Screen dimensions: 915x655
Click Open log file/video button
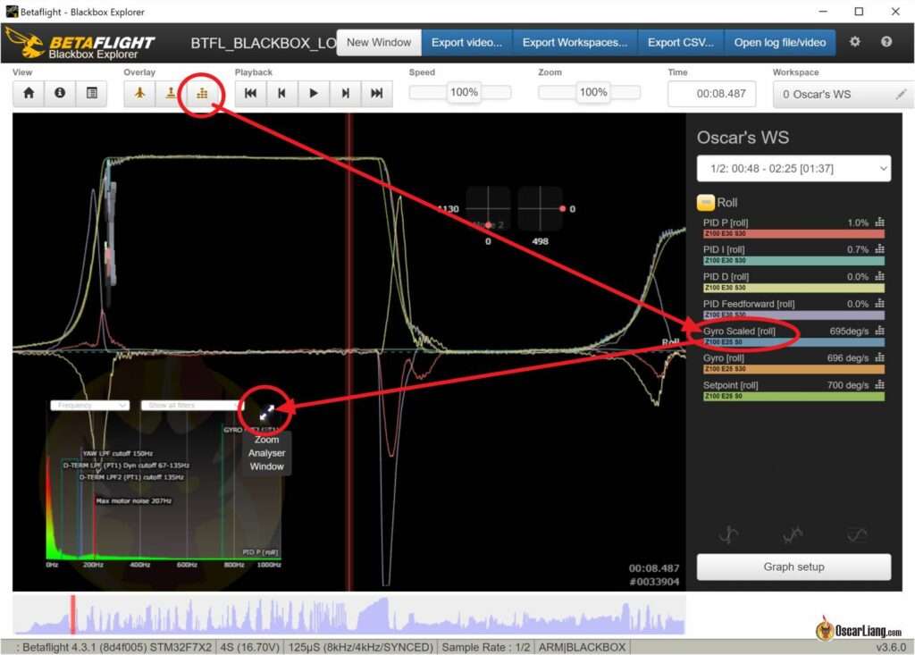coord(779,43)
